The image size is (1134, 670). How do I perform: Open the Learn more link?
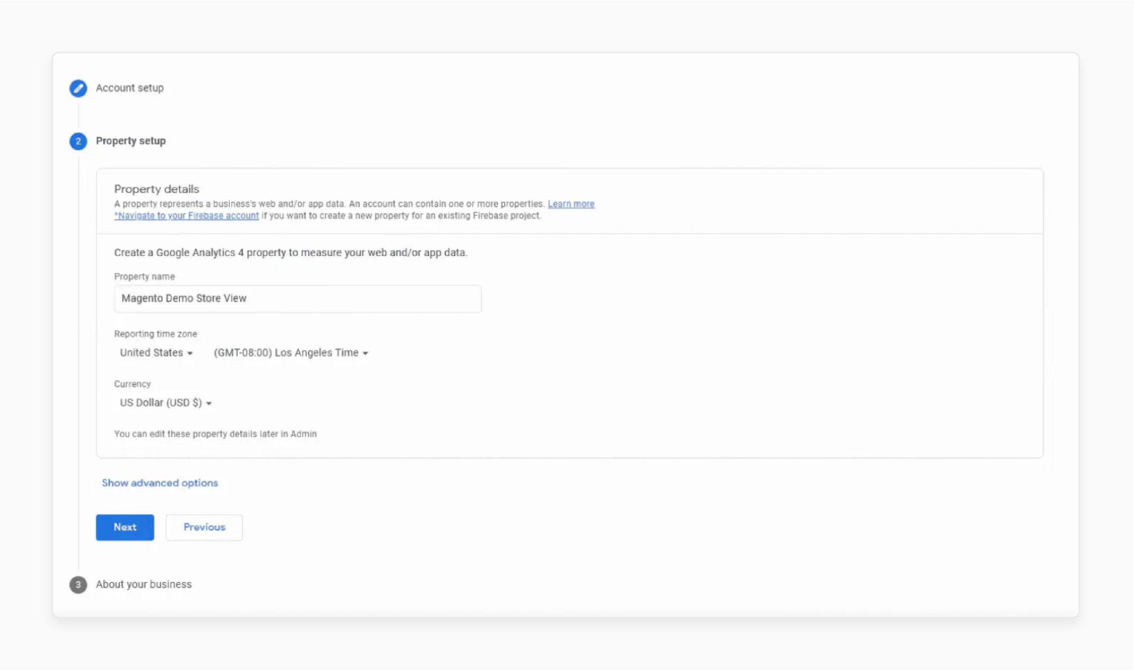point(571,204)
